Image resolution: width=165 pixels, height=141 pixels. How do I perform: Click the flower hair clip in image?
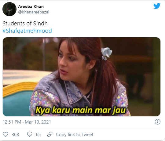pos(106,54)
